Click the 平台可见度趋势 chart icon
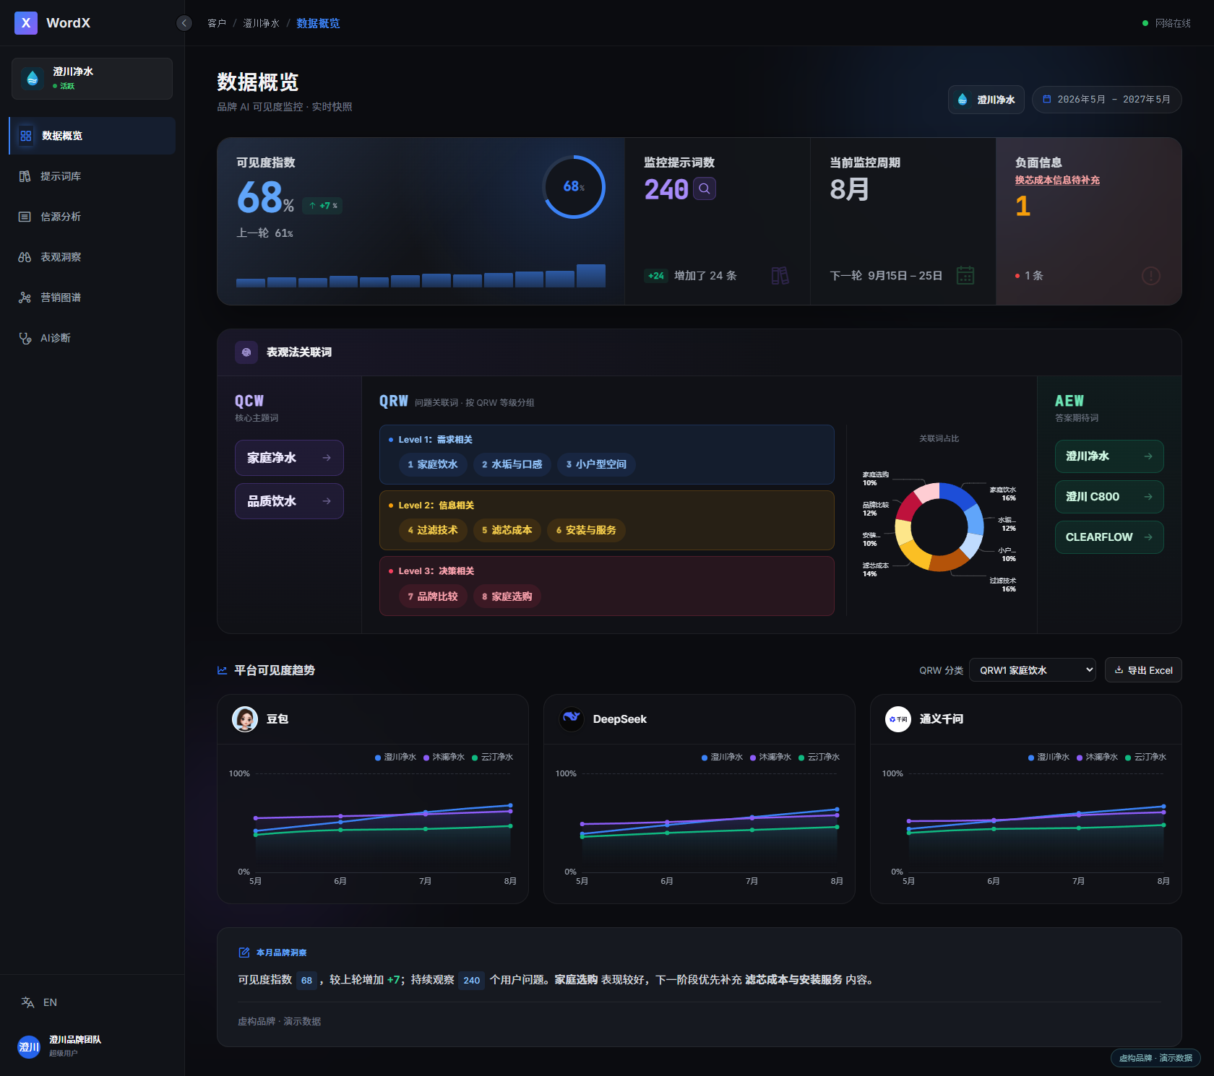The height and width of the screenshot is (1076, 1214). point(223,670)
